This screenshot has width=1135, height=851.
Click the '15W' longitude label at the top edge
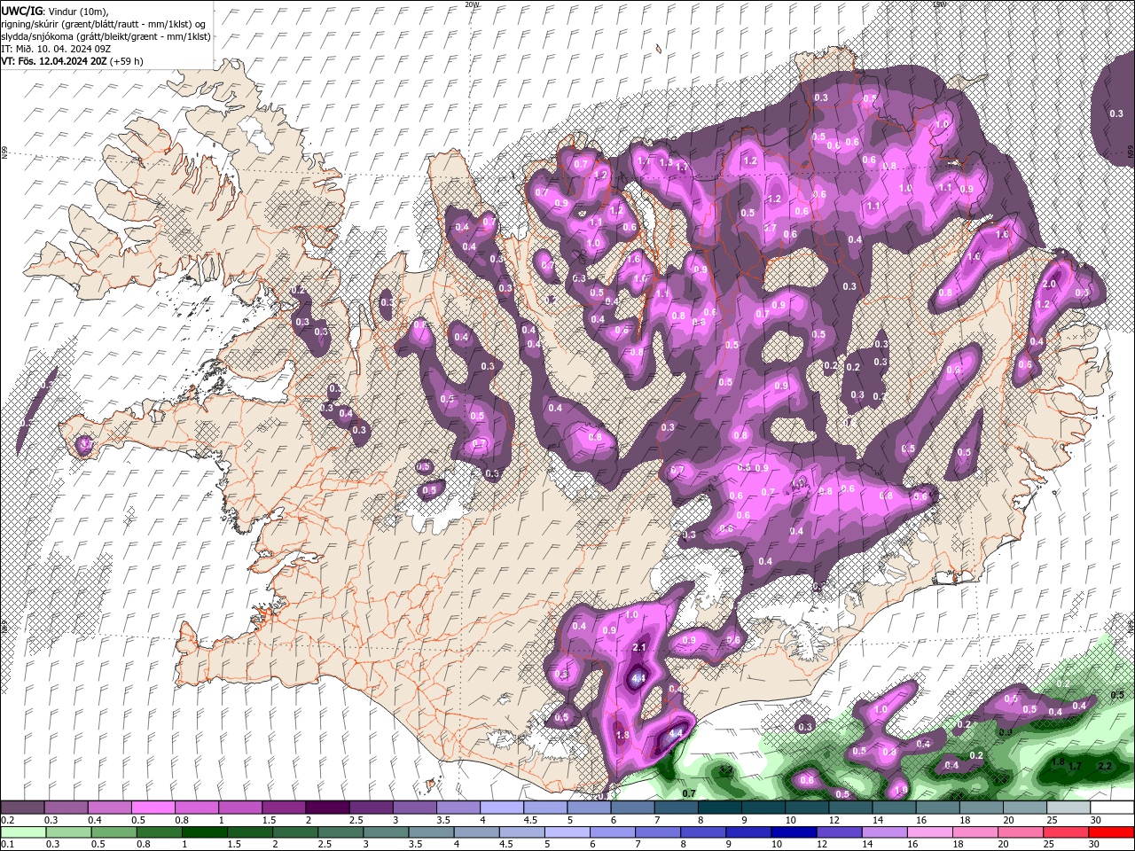tap(938, 4)
